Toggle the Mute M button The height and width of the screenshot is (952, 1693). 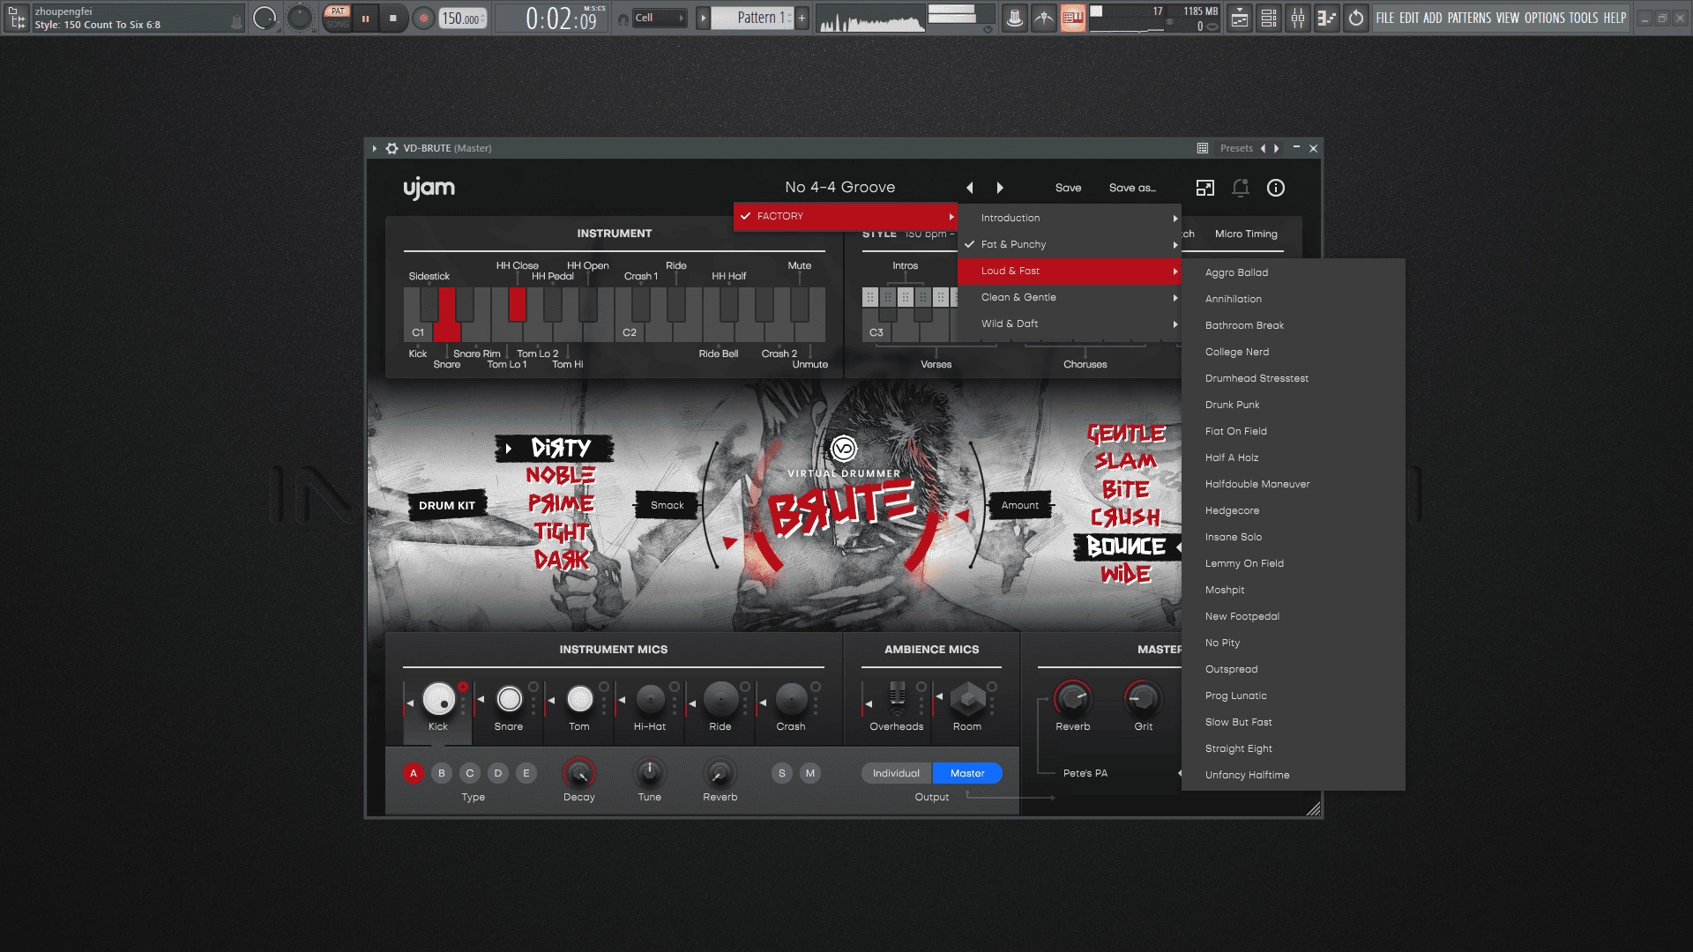[x=810, y=773]
